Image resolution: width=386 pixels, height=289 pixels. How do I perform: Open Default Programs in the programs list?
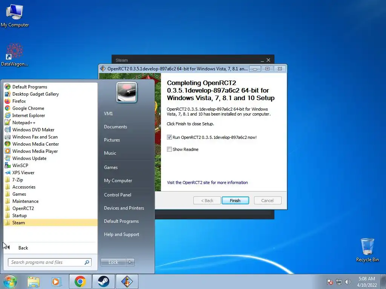coord(30,87)
